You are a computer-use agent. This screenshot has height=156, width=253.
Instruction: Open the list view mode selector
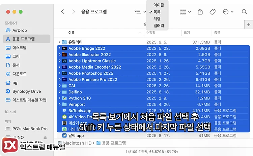pyautogui.click(x=140, y=12)
